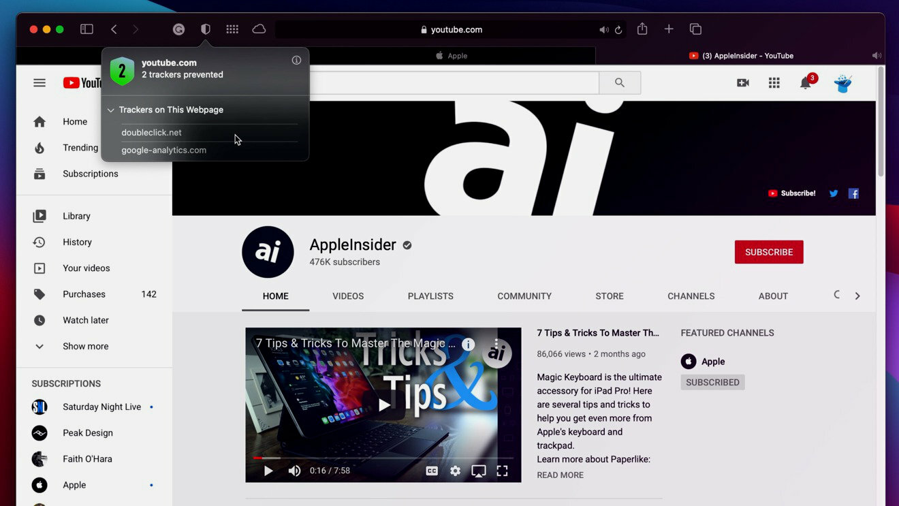Mute the video player volume

pos(294,471)
